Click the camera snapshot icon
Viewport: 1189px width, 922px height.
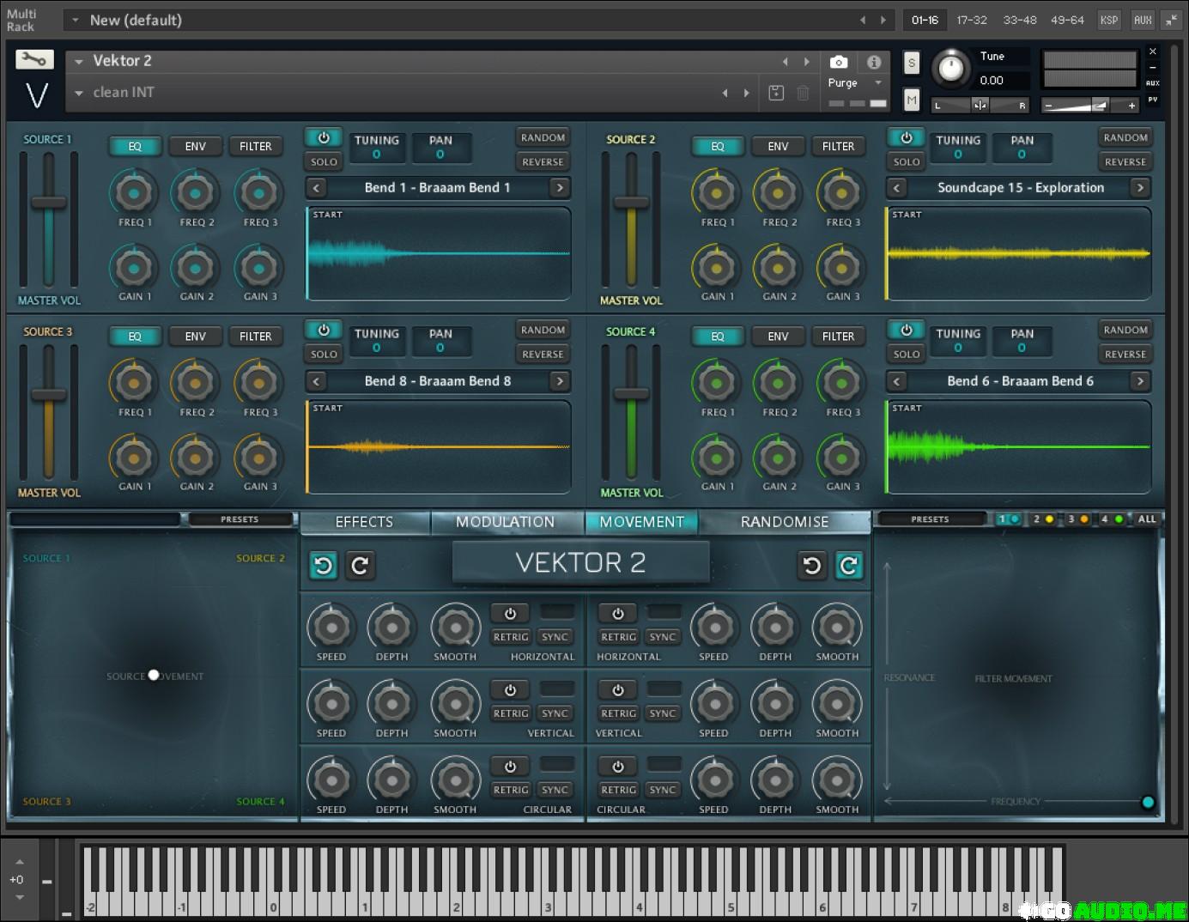839,62
